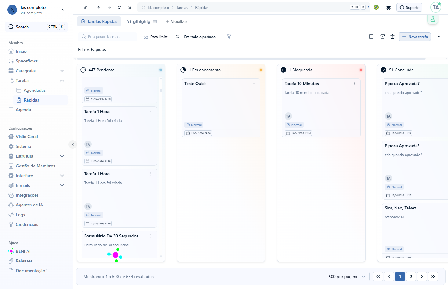
Task: Click the red dot on Bloqueada column
Action: pyautogui.click(x=361, y=70)
